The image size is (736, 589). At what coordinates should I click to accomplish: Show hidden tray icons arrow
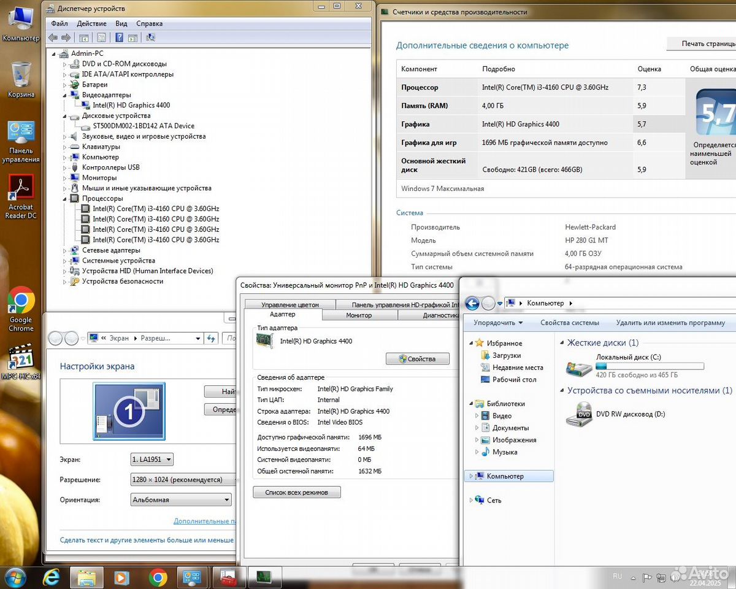click(x=634, y=577)
